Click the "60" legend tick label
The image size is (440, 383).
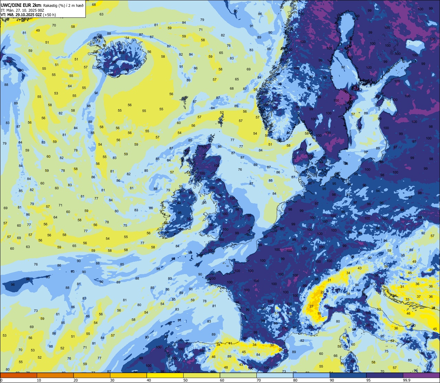222,380
